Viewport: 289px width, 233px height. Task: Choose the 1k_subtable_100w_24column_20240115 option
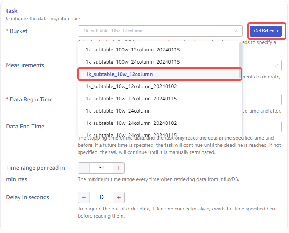tap(132, 62)
